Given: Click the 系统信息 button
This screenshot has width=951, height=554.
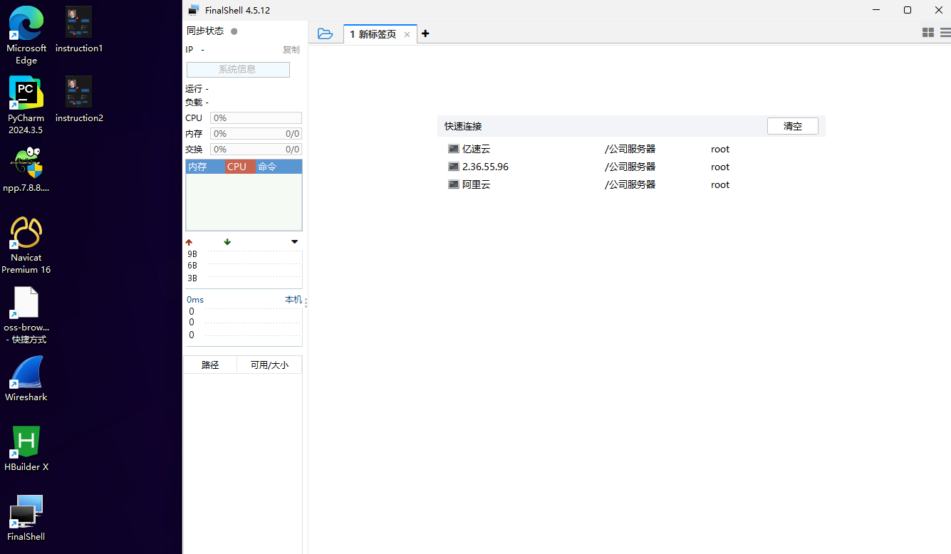Looking at the screenshot, I should point(238,70).
